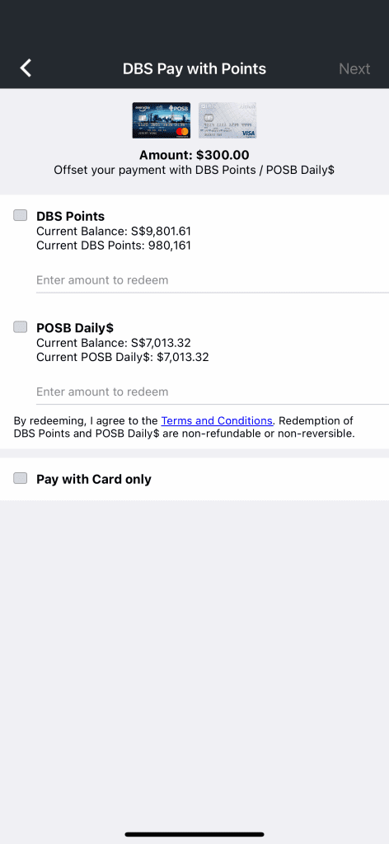389x844 pixels.
Task: Select the blue POSB Mastercard card image
Action: [162, 120]
